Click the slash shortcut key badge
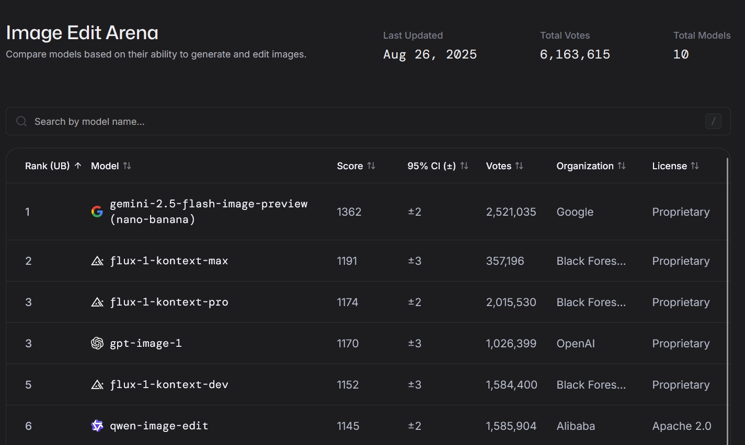The width and height of the screenshot is (745, 445). 713,121
